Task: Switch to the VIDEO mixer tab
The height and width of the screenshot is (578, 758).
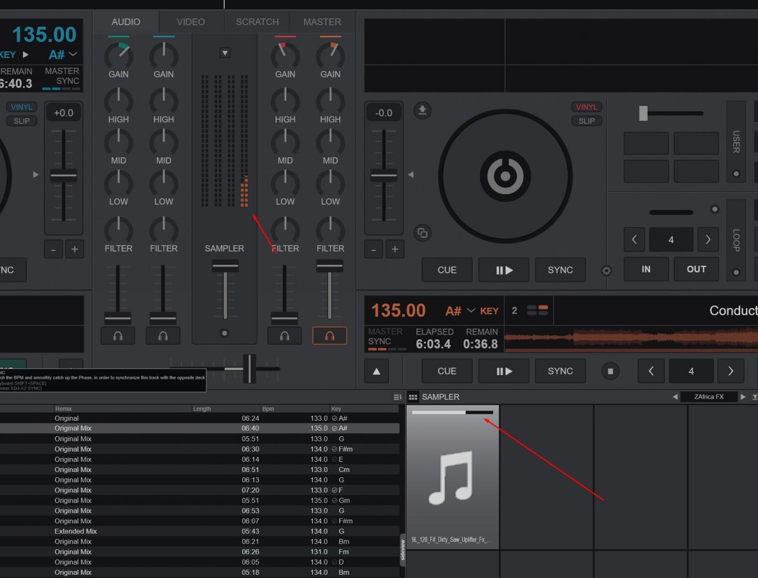Action: click(x=190, y=22)
